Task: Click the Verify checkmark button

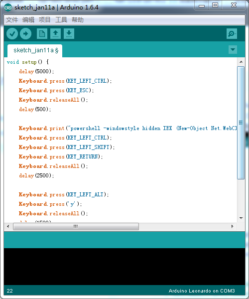Action: pos(12,34)
